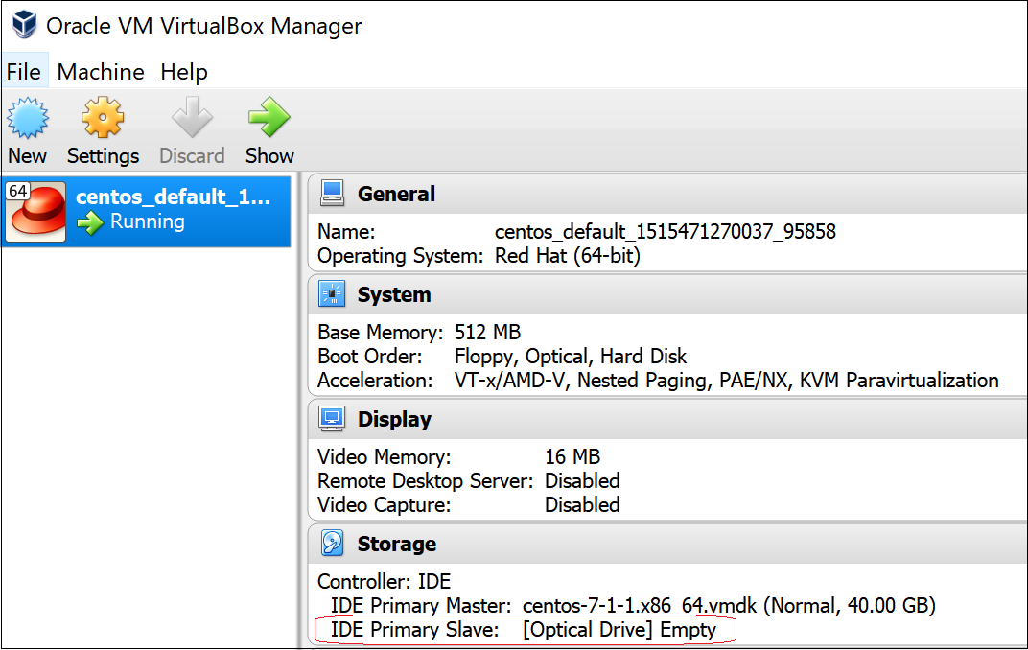Select the centos_default VM thumbnail icon
1028x650 pixels.
[35, 209]
